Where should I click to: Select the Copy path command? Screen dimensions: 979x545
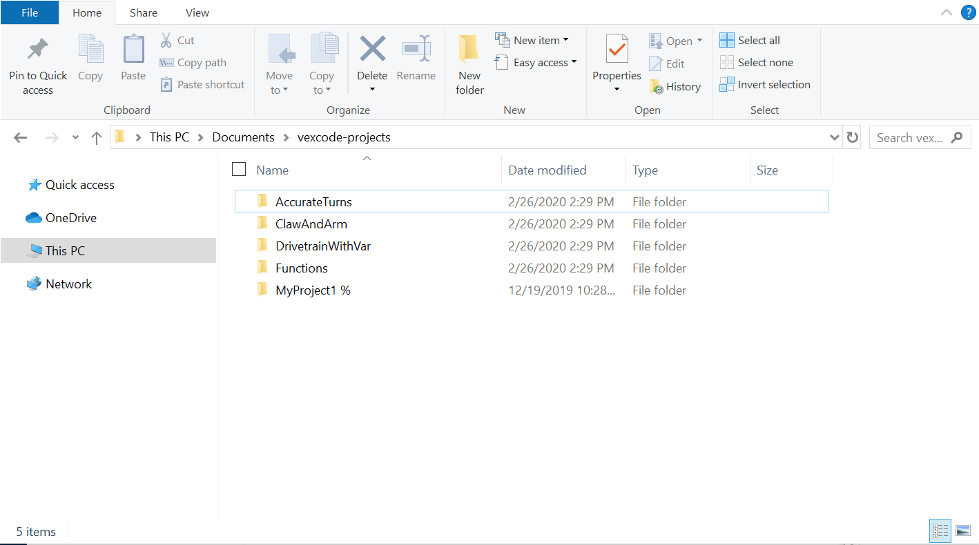point(199,62)
